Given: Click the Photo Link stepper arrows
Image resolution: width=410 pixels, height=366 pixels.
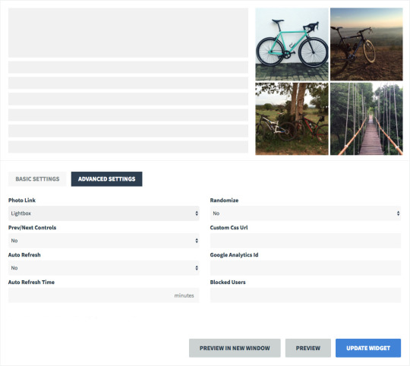Looking at the screenshot, I should [197, 213].
